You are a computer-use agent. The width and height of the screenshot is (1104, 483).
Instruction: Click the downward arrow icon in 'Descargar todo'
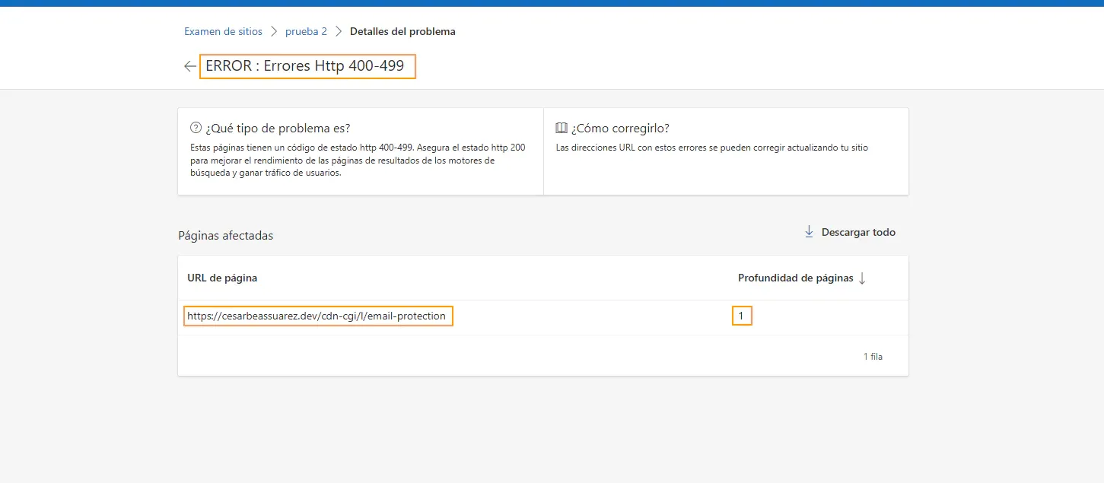pyautogui.click(x=808, y=232)
